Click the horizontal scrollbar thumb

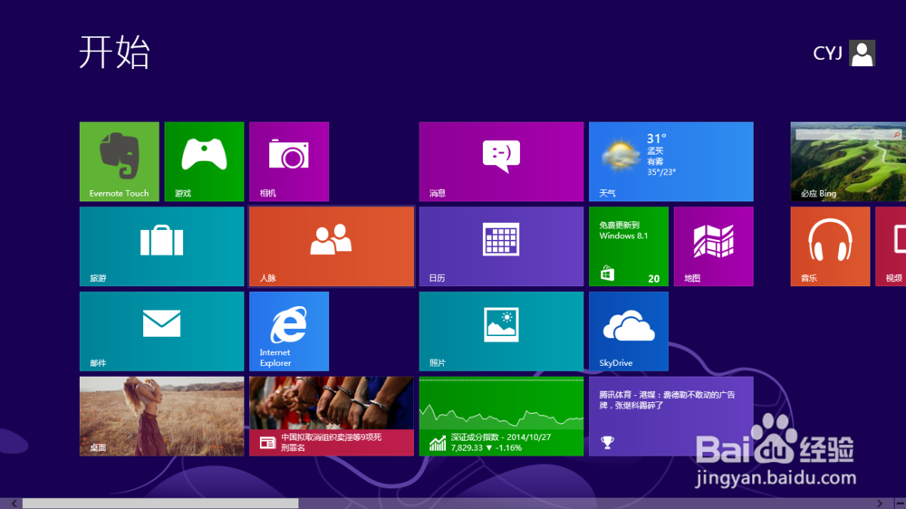[x=160, y=504]
